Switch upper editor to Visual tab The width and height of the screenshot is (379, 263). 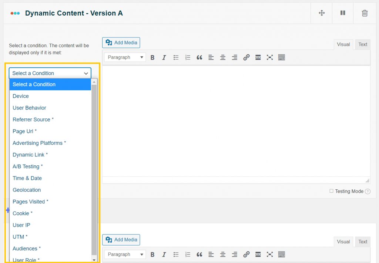343,44
